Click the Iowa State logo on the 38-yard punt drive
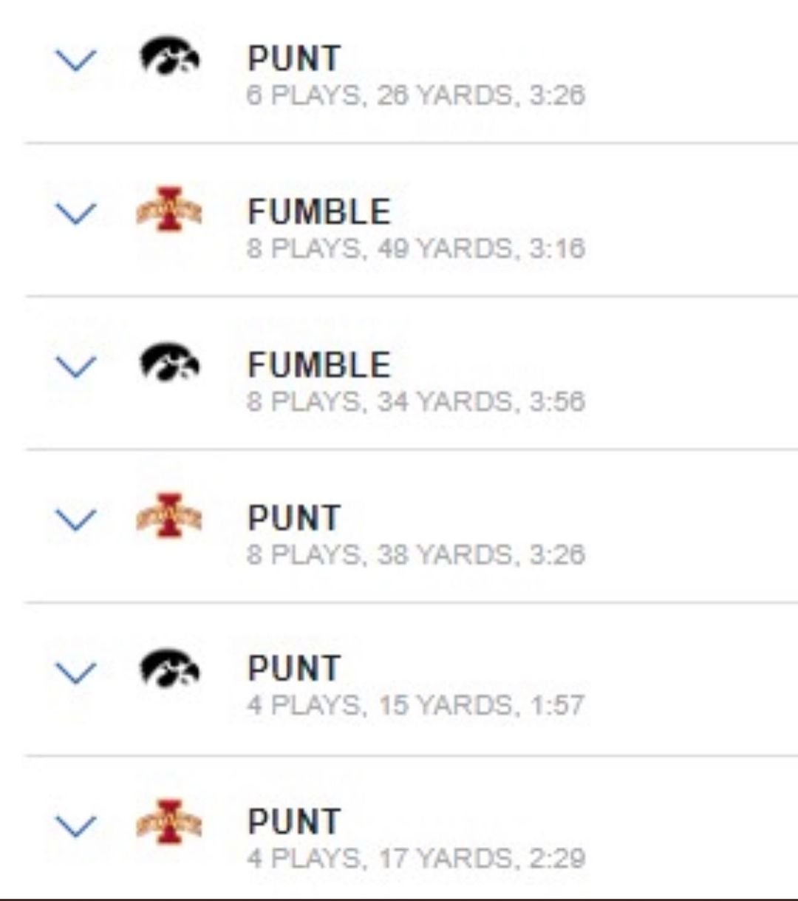This screenshot has height=901, width=798. tap(169, 516)
